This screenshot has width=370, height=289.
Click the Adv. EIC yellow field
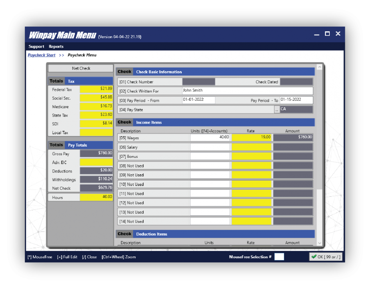96,162
